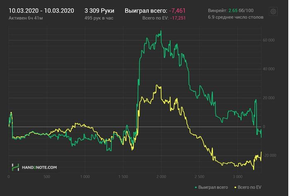290x196 pixels.
Task: Toggle the 'Всего по EV' series in the legend
Action: point(249,187)
